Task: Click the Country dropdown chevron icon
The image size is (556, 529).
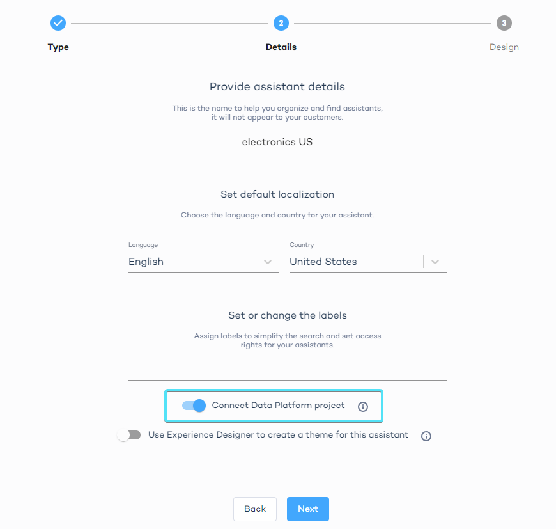Action: tap(435, 262)
